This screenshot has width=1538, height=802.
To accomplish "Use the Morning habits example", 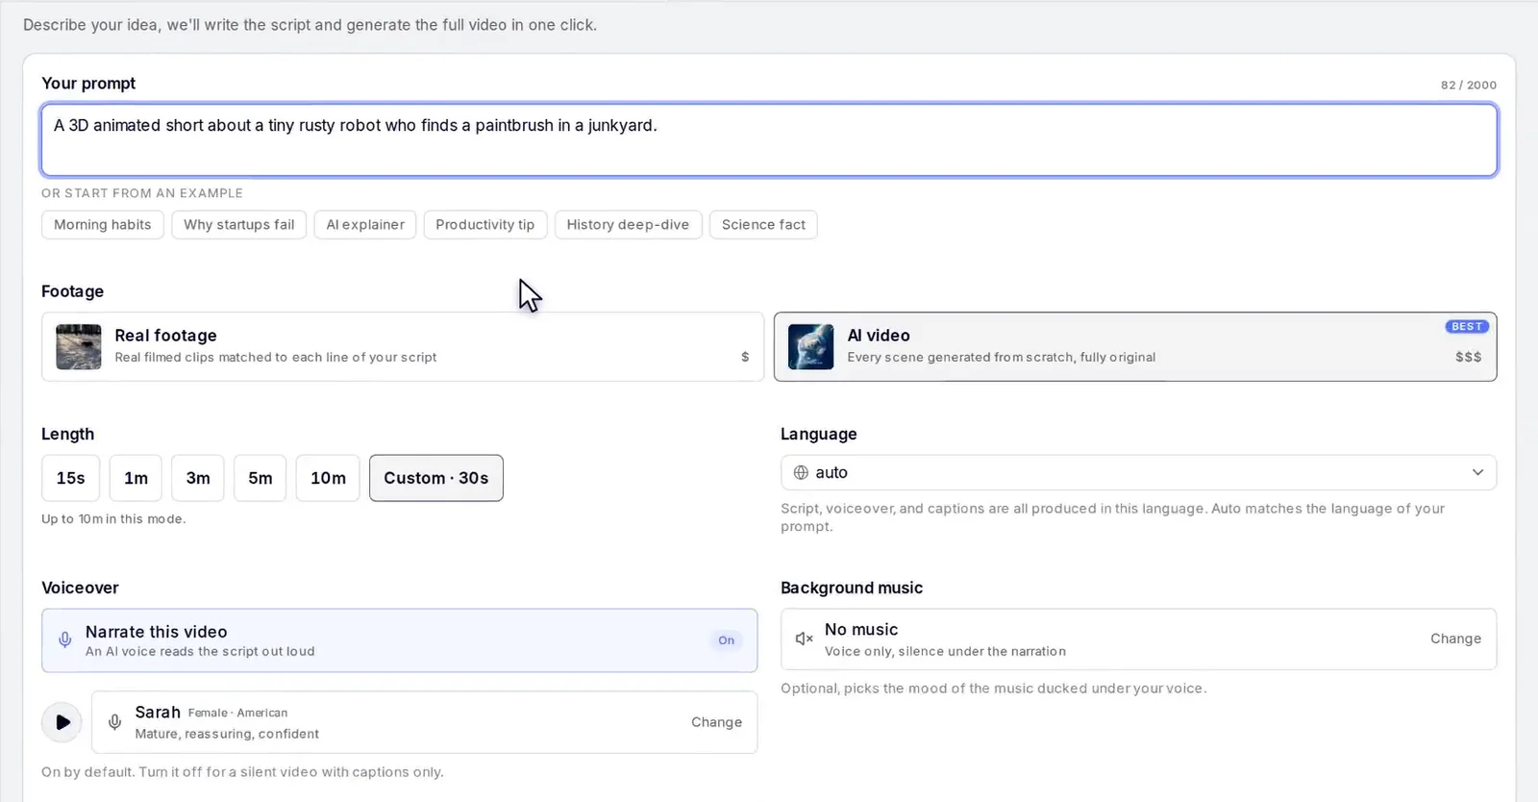I will coord(103,225).
